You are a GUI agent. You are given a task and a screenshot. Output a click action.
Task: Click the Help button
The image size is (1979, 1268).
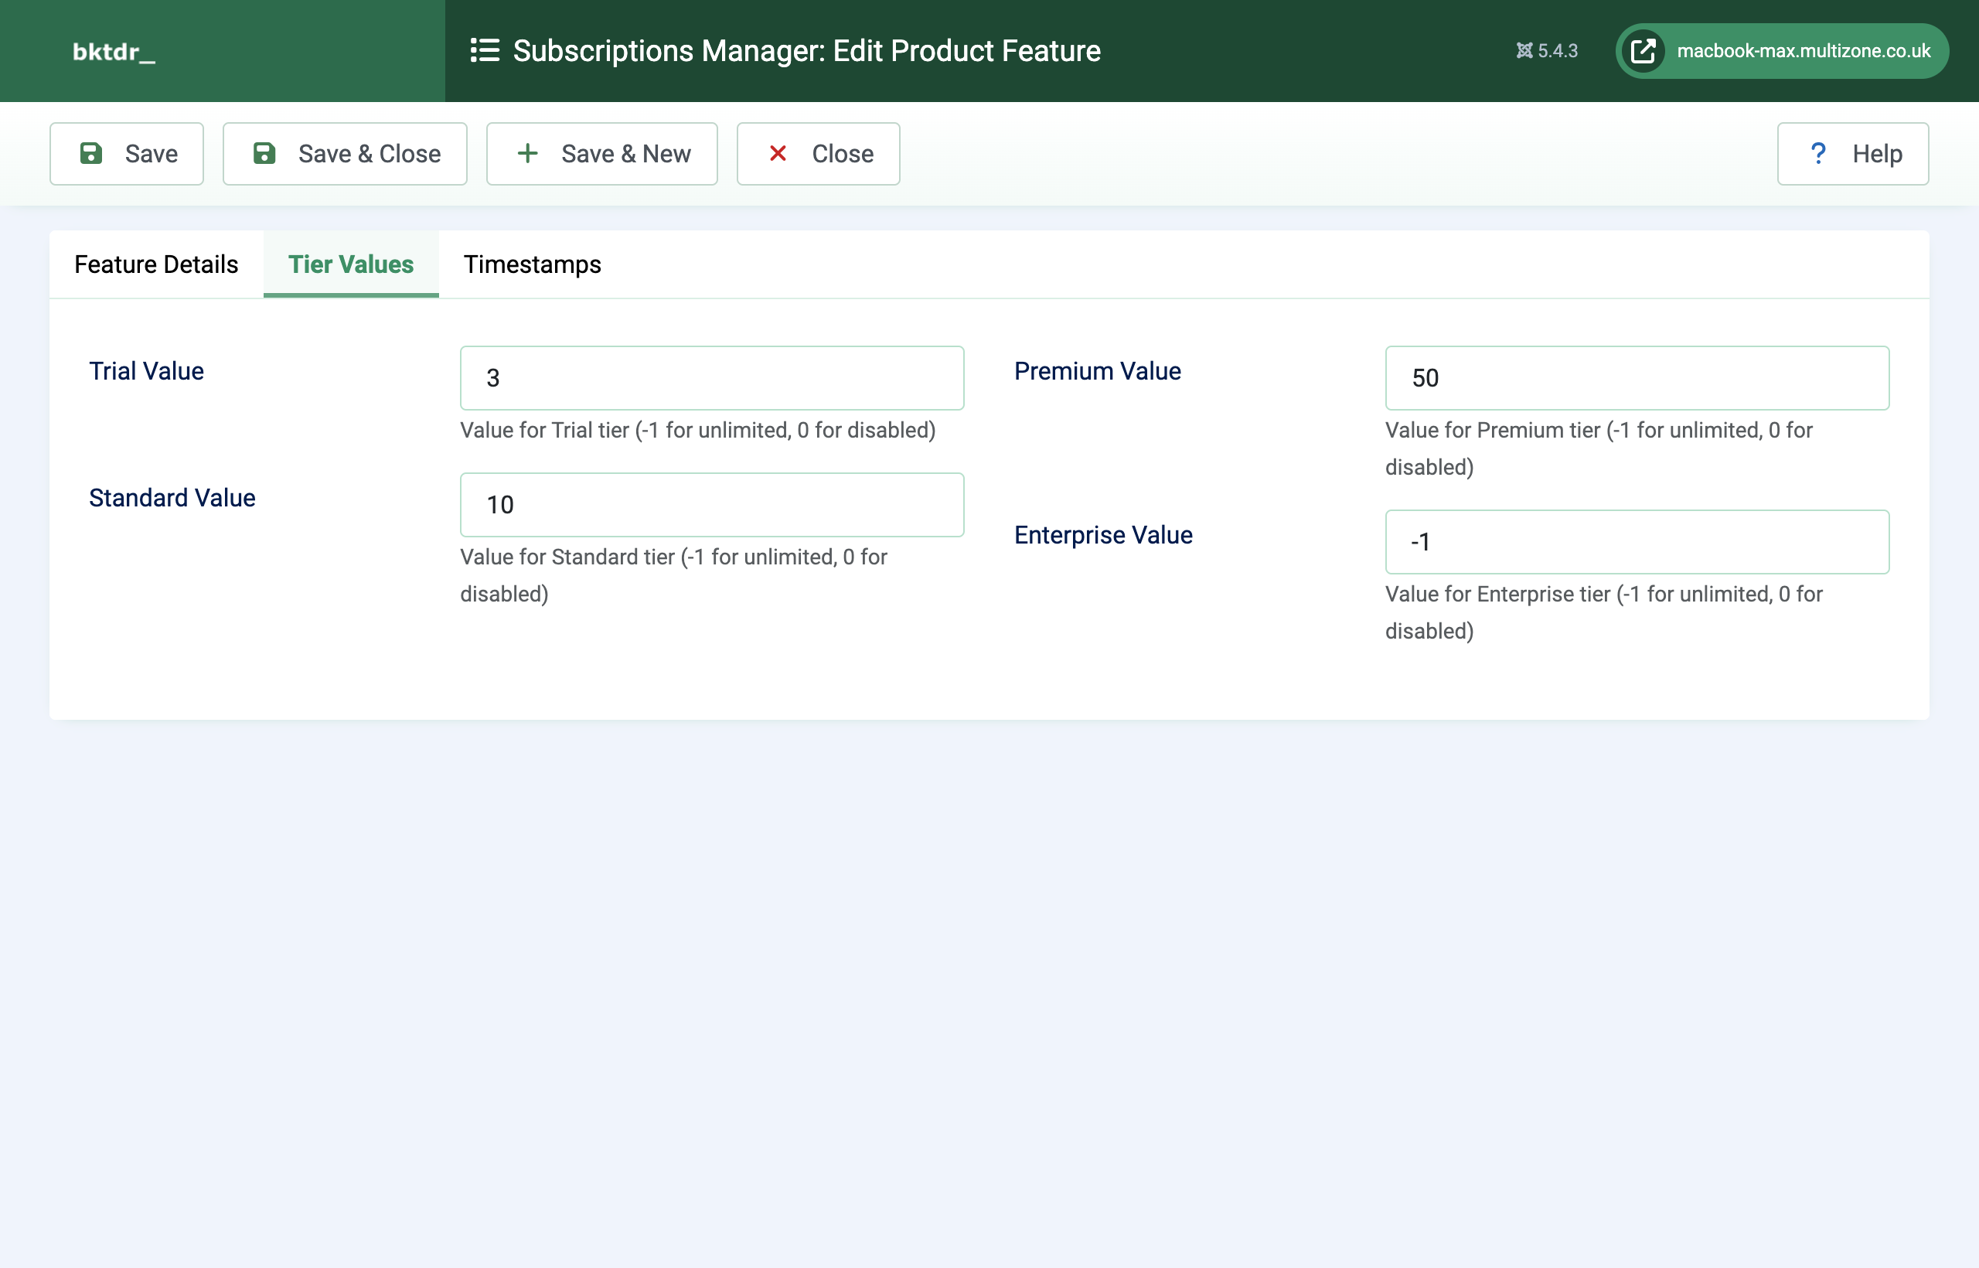(x=1853, y=153)
